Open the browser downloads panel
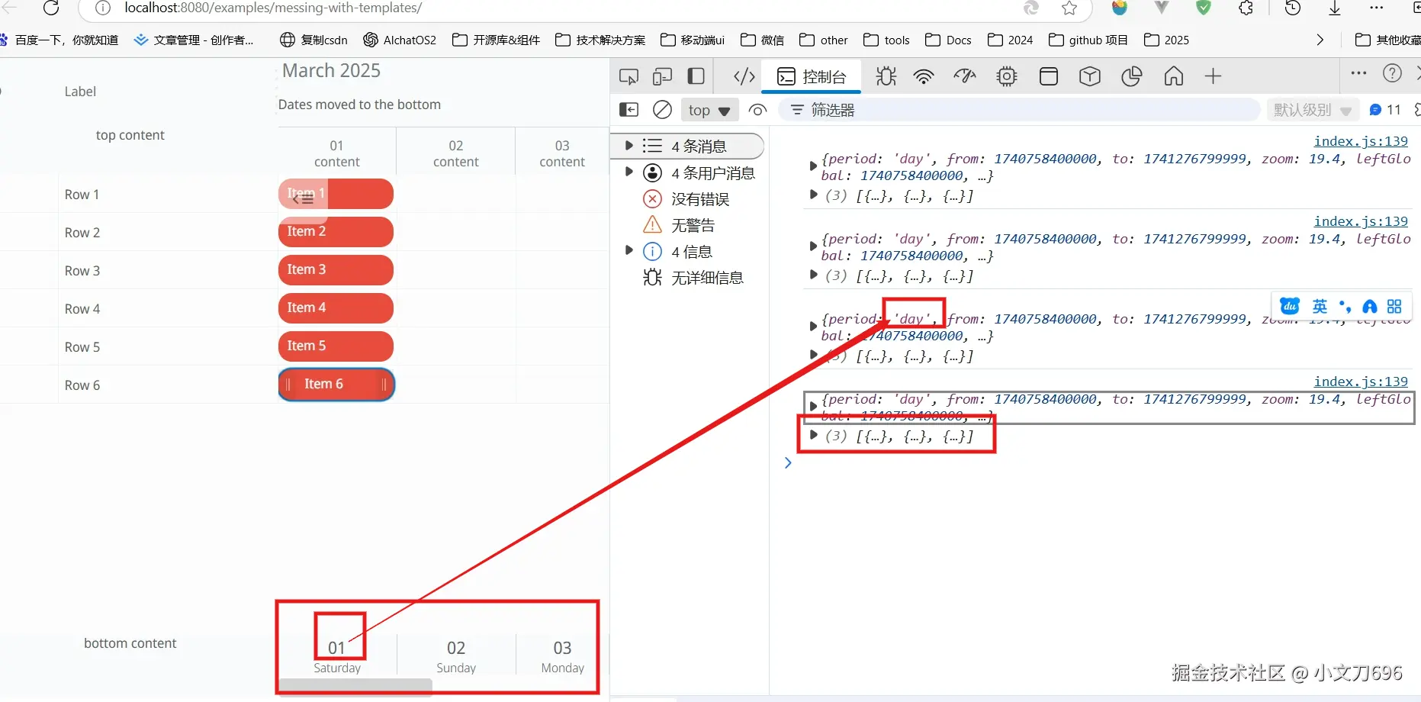1421x702 pixels. (x=1335, y=8)
